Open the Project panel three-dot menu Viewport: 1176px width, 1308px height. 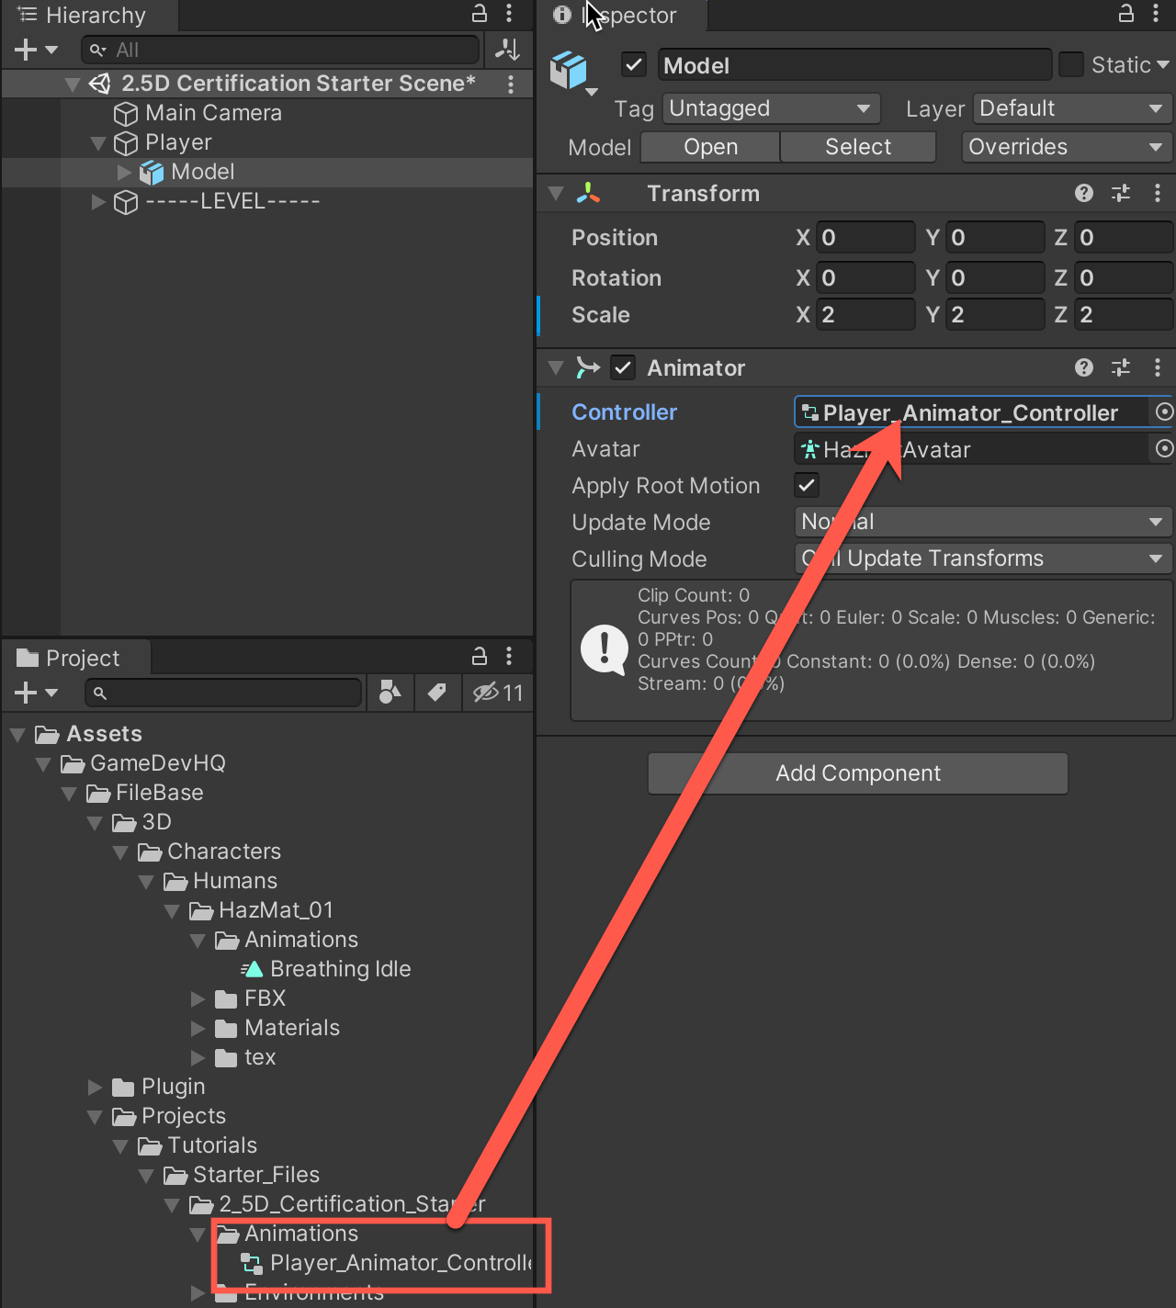tap(509, 656)
